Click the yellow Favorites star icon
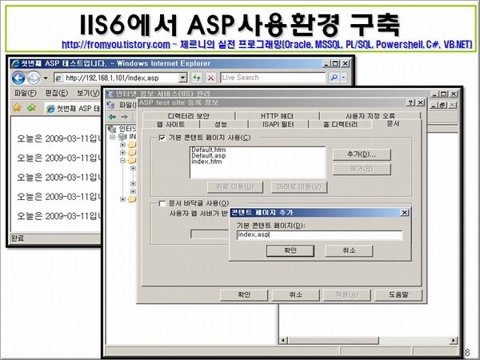This screenshot has height=360, width=480. point(17,107)
